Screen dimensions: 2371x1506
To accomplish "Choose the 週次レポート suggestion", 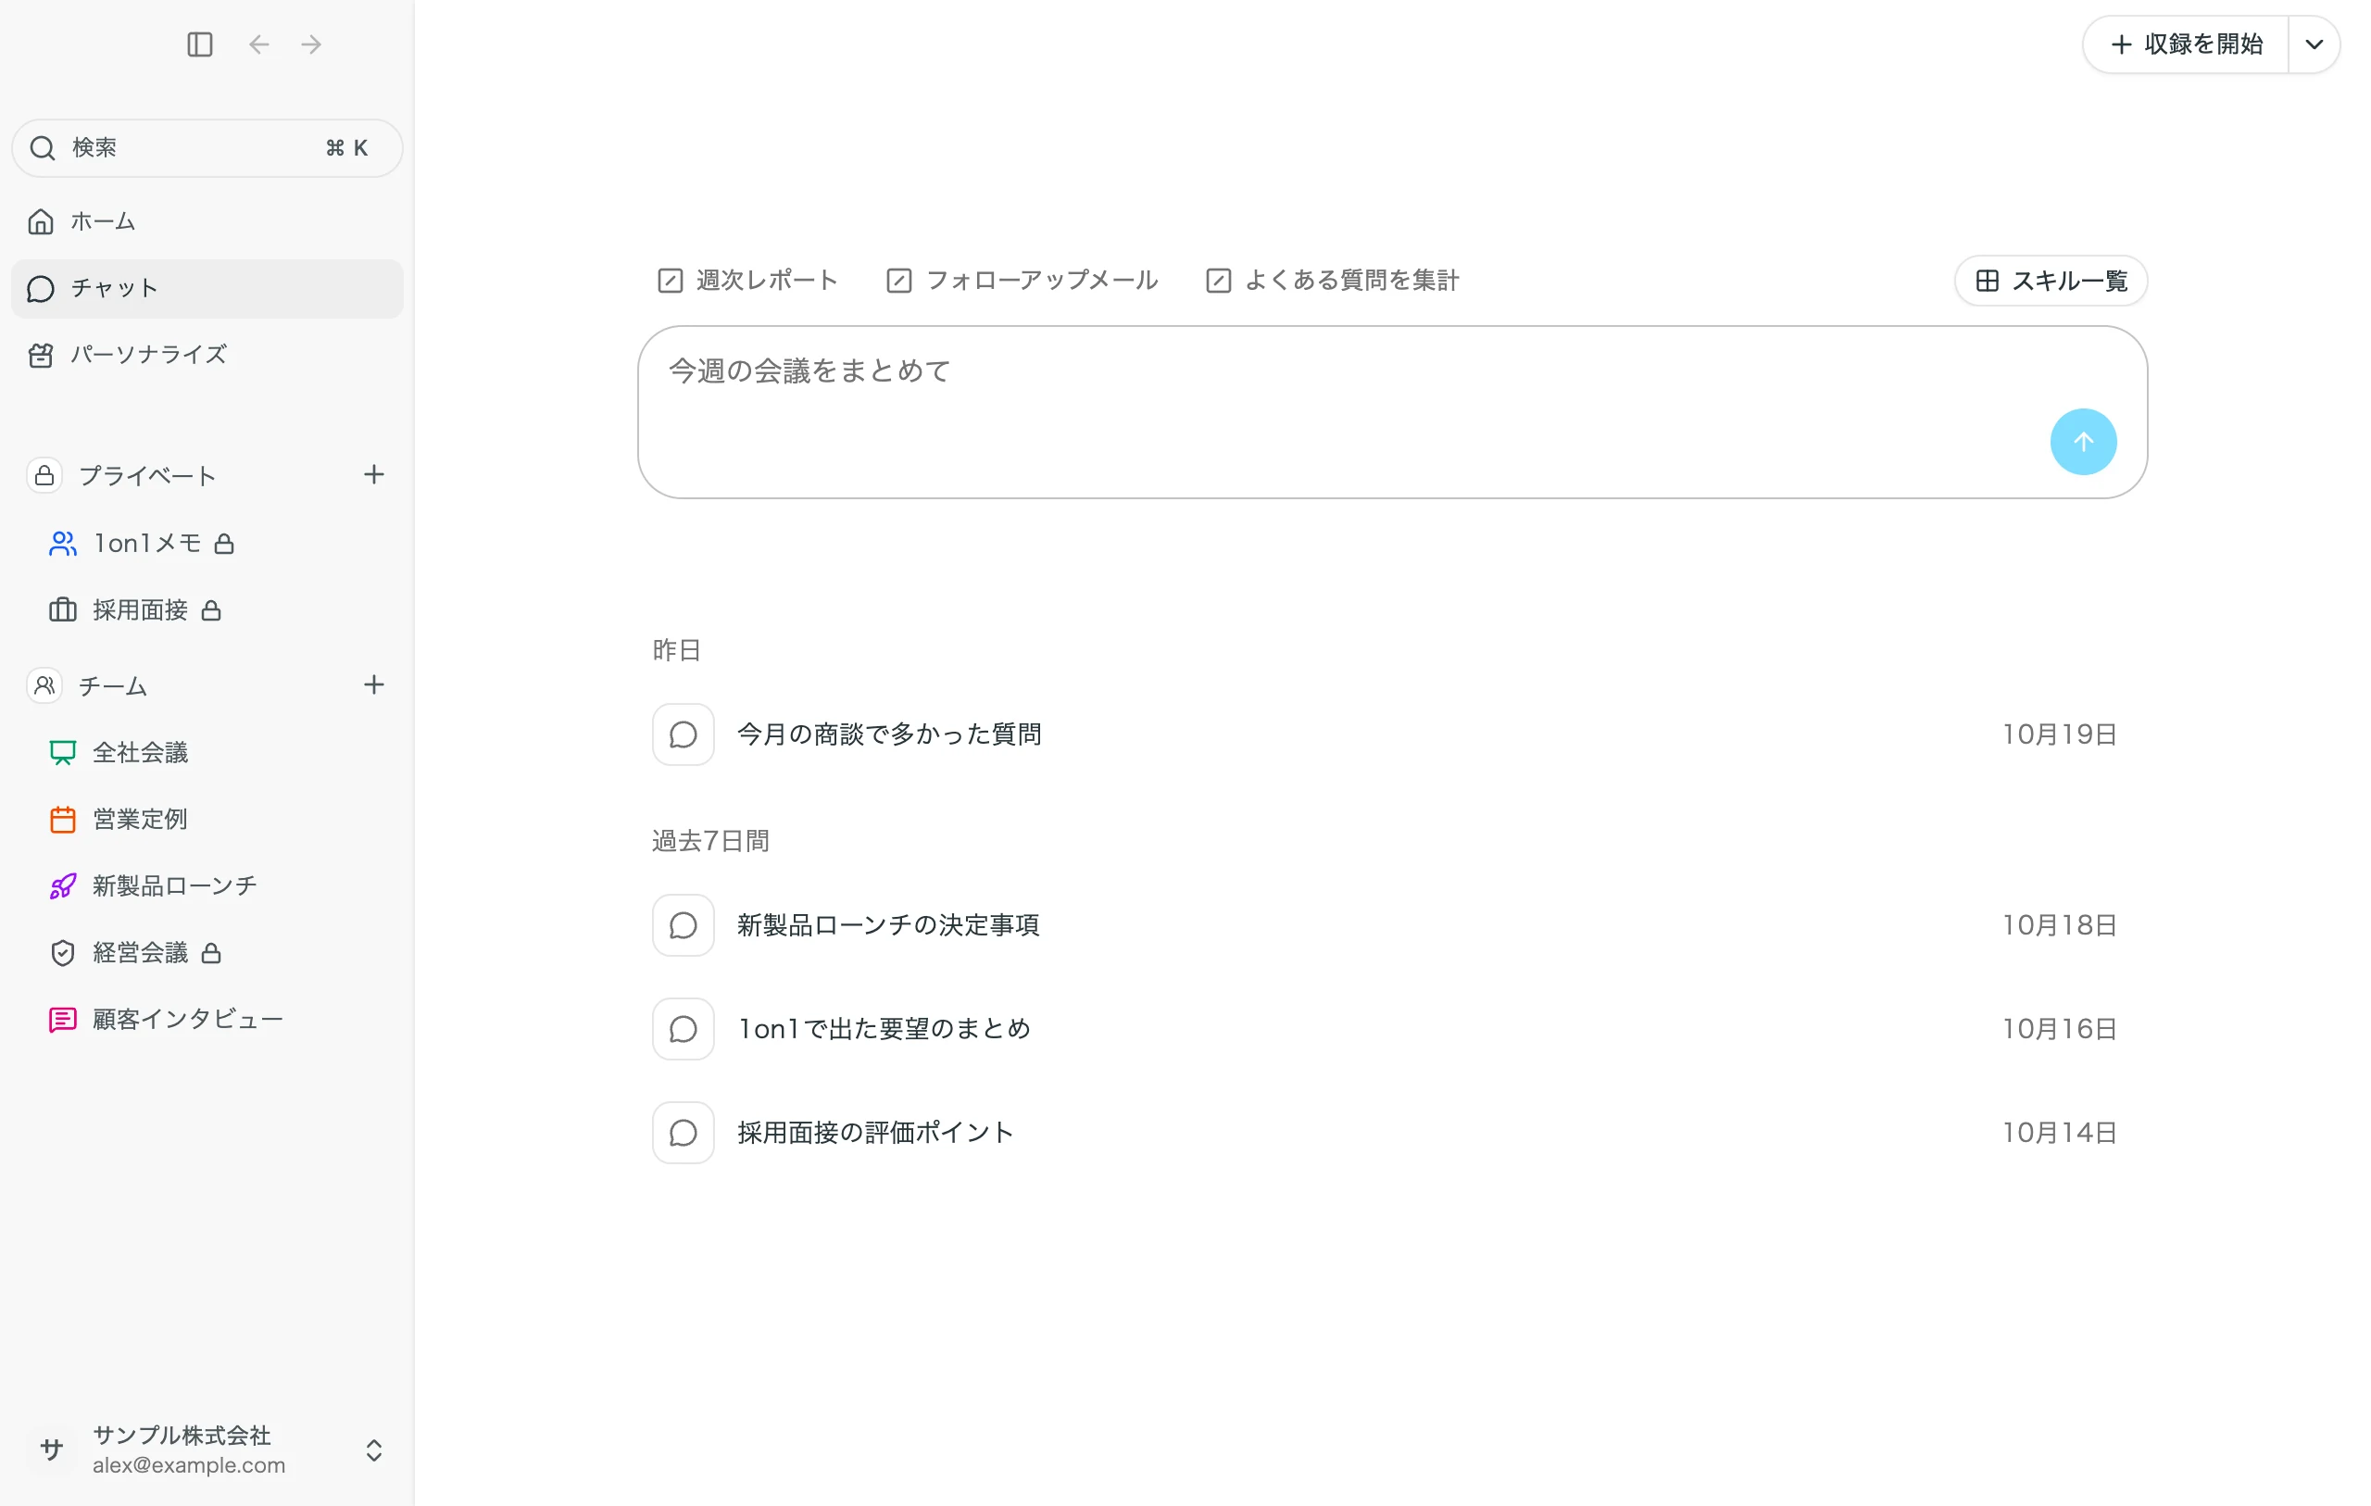I will click(x=747, y=281).
